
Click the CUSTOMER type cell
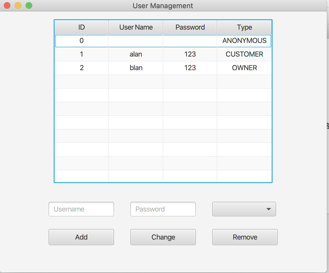(x=244, y=54)
